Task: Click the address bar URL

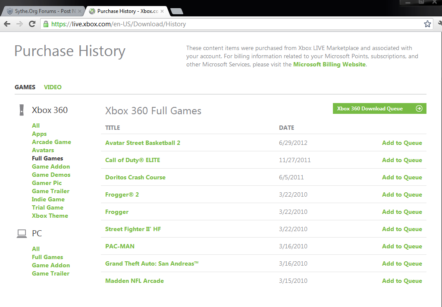Action: tap(119, 24)
